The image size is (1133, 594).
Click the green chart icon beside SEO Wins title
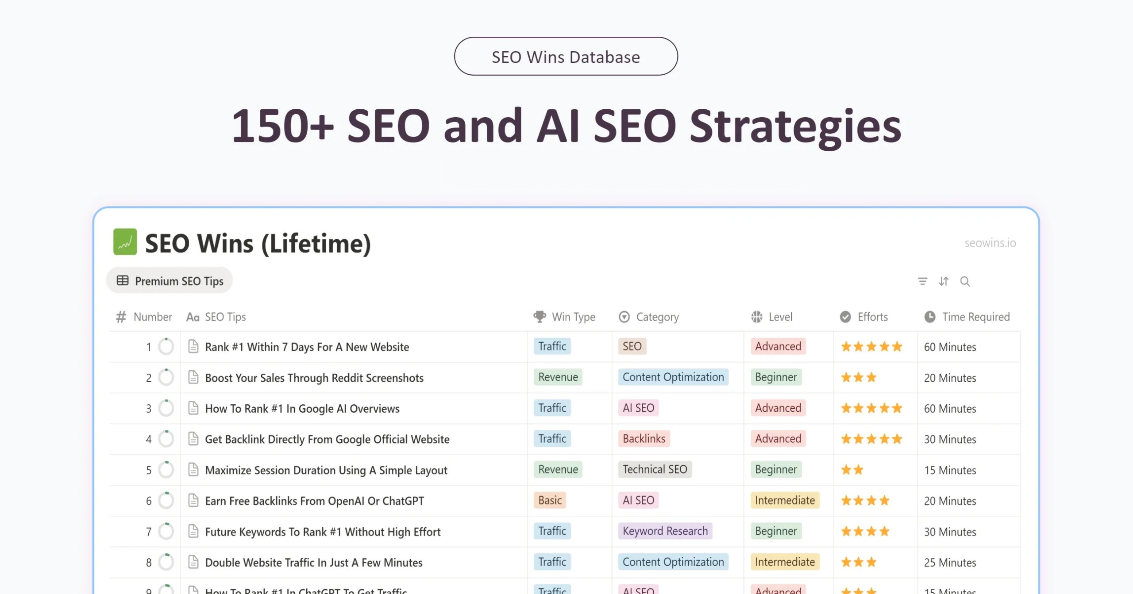coord(125,242)
